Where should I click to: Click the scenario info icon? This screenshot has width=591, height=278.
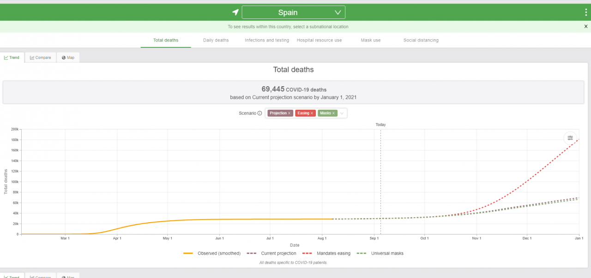tap(259, 113)
